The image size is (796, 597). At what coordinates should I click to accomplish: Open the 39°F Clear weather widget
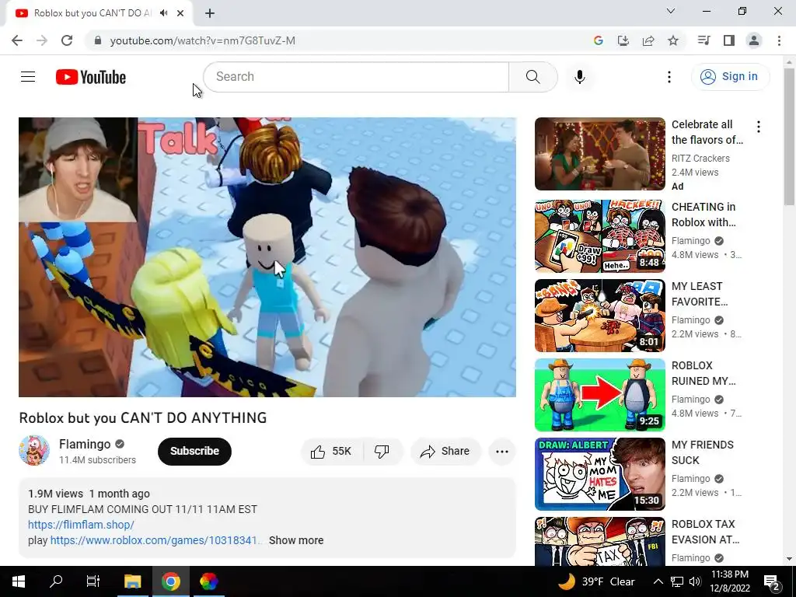click(596, 581)
